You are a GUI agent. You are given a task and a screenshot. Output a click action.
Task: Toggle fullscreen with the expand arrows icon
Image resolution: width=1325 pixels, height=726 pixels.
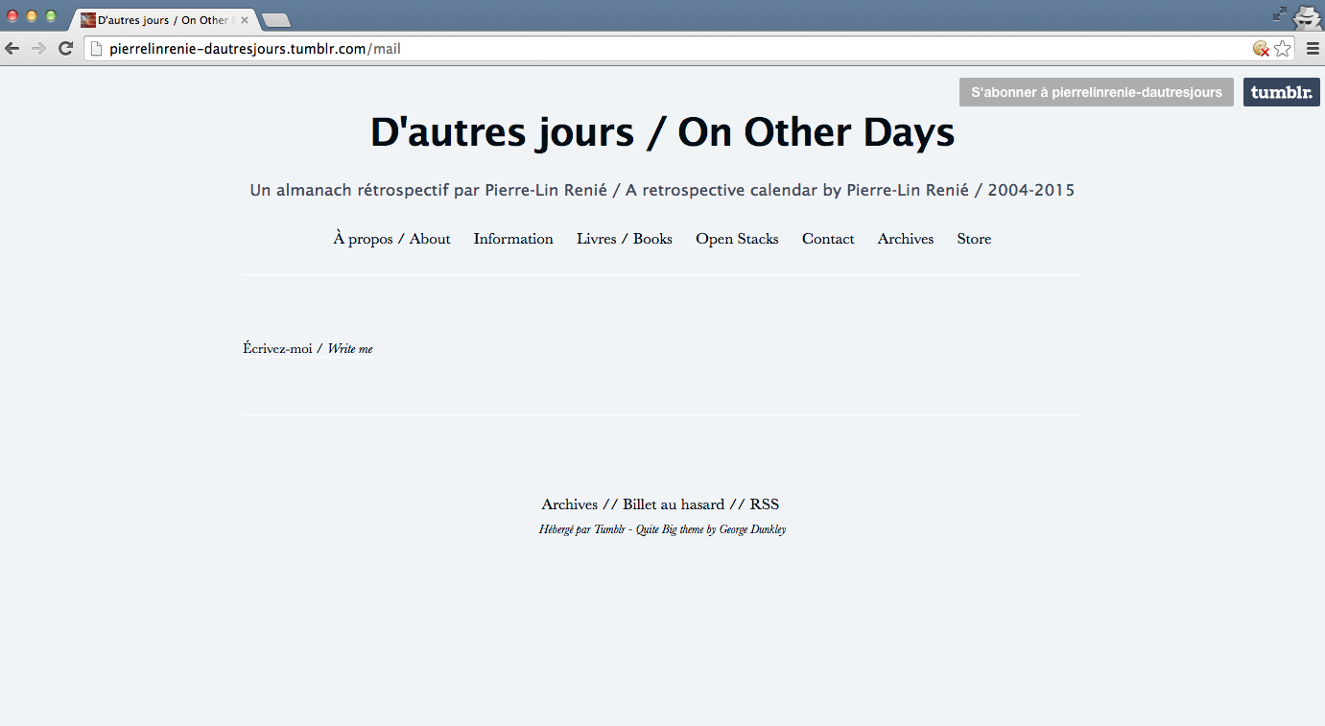click(1280, 13)
